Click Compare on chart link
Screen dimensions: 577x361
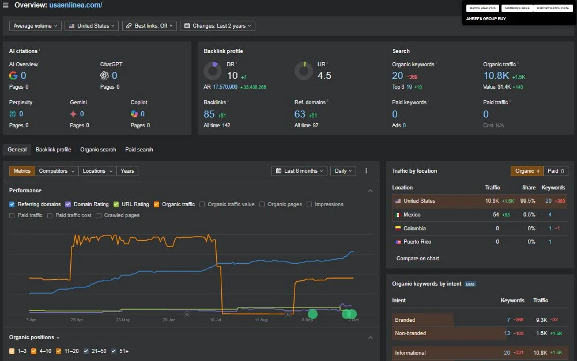[x=417, y=259]
